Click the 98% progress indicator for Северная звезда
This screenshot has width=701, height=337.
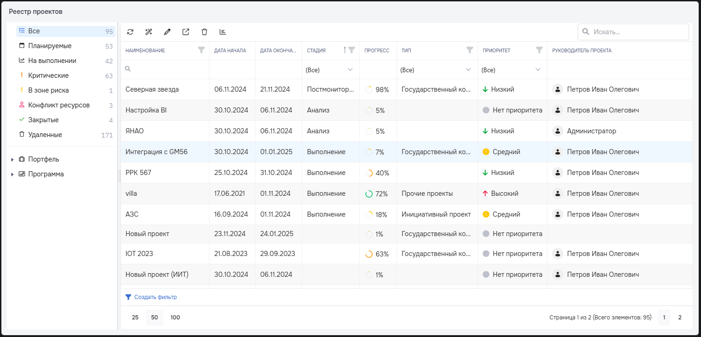[x=377, y=89]
